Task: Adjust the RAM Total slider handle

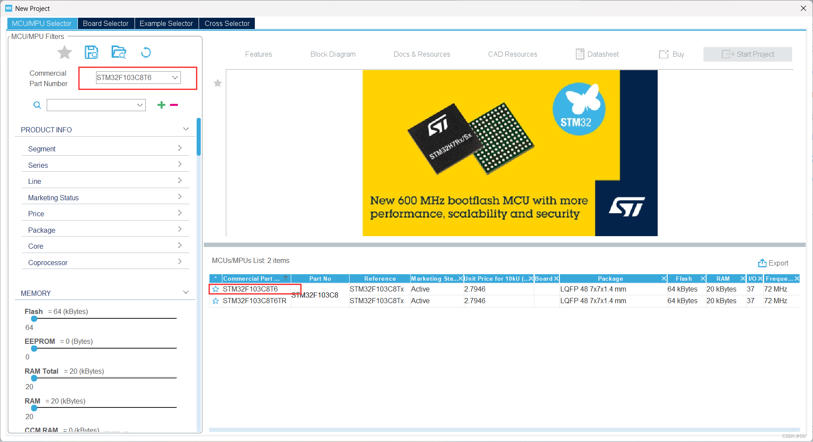Action: tap(34, 378)
